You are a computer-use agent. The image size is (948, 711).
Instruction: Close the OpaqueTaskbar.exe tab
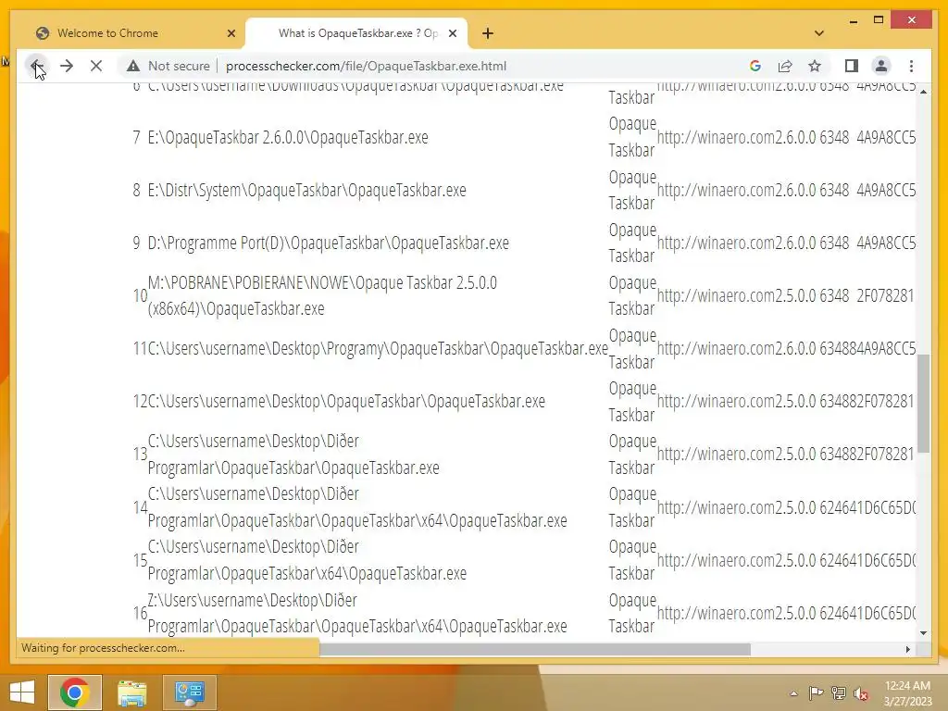click(x=452, y=33)
